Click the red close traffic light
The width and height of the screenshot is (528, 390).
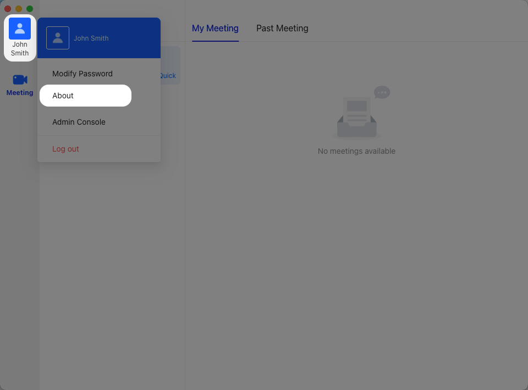pyautogui.click(x=7, y=8)
